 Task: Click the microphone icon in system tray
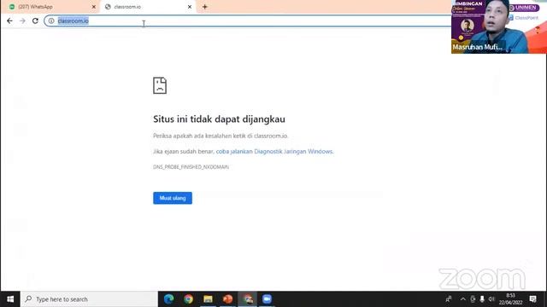tap(482, 299)
